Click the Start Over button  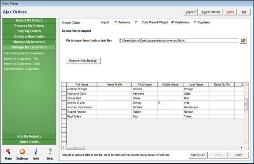[x=198, y=155]
